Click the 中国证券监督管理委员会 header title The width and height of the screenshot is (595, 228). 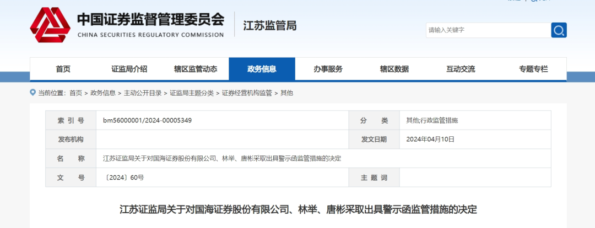(x=150, y=20)
